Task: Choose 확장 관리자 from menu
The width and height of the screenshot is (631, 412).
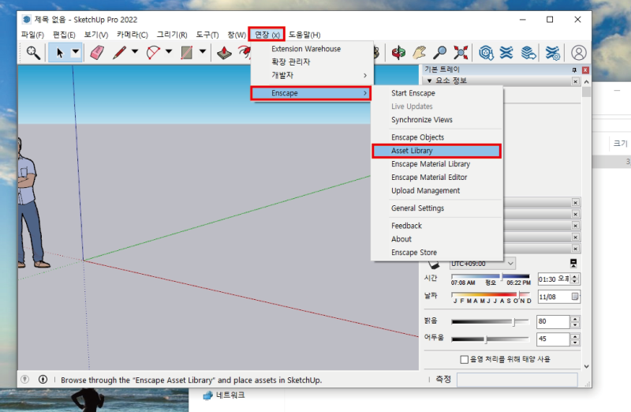Action: (x=311, y=62)
